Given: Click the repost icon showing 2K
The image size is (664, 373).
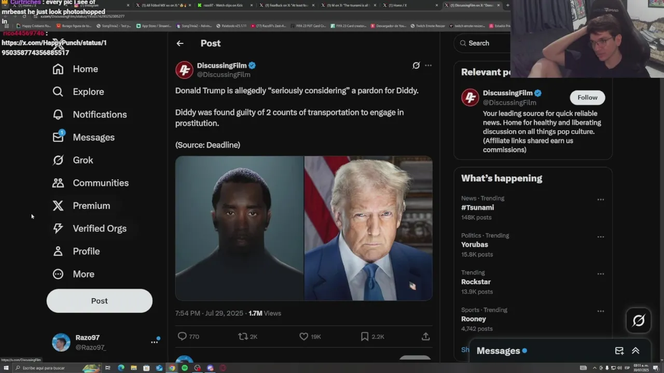Looking at the screenshot, I should [243, 336].
